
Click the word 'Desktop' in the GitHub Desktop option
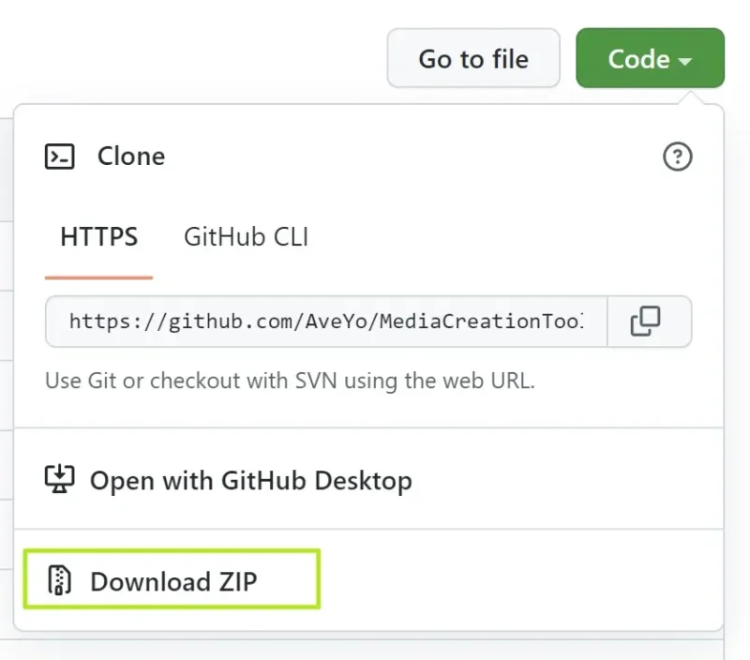363,482
